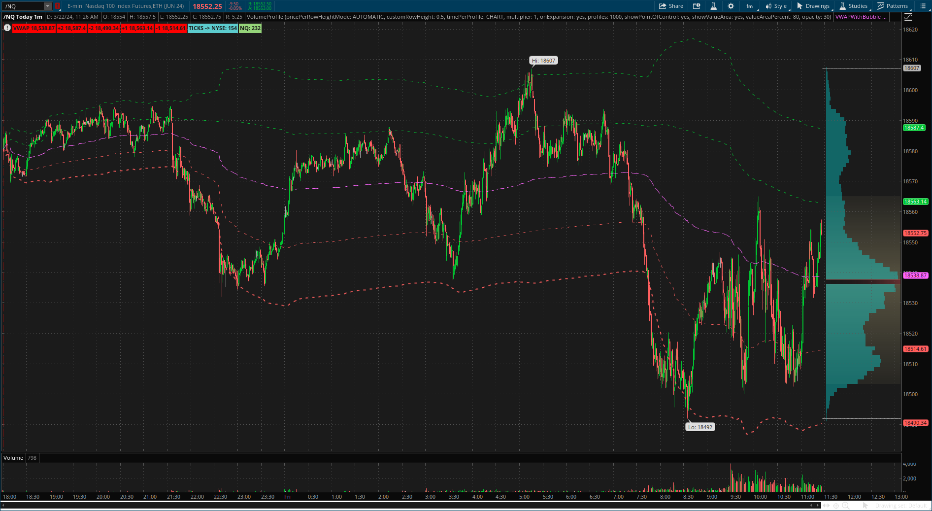
Task: Expand the /NQ symbol dropdown arrow
Action: [48, 6]
